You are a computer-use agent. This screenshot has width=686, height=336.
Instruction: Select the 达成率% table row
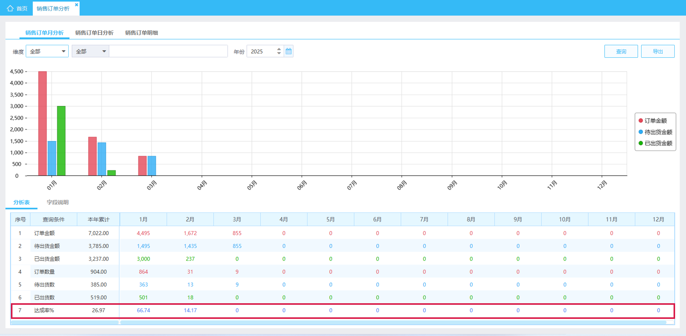pyautogui.click(x=343, y=311)
